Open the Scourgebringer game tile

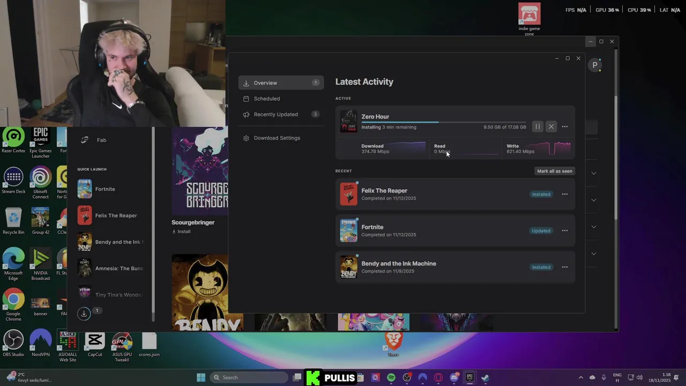click(200, 170)
